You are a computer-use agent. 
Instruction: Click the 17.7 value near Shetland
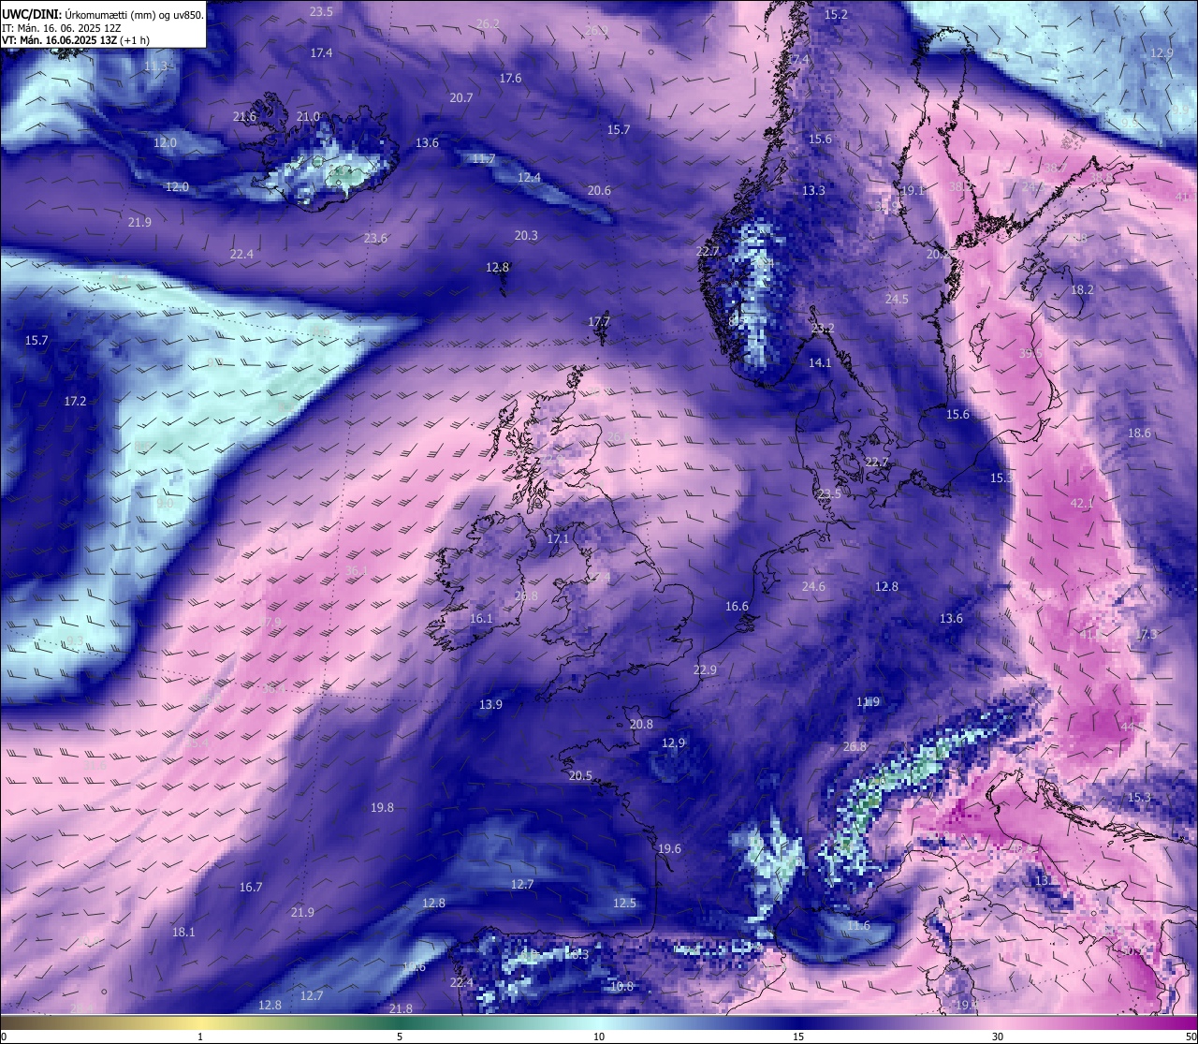tap(599, 322)
